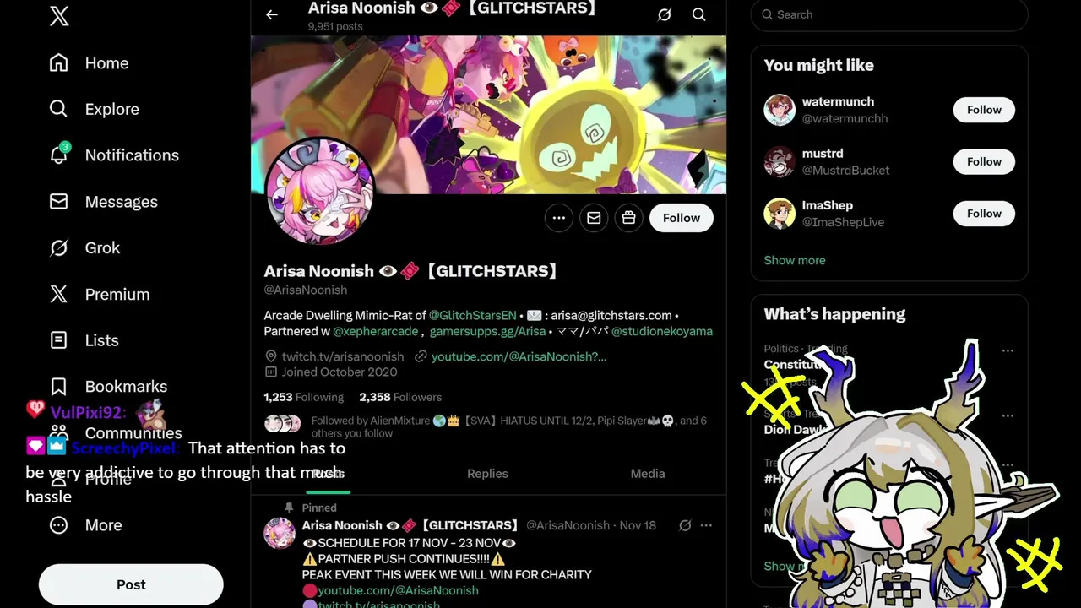Follow watermunch from suggestions
Viewport: 1081px width, 608px height.
coord(984,110)
